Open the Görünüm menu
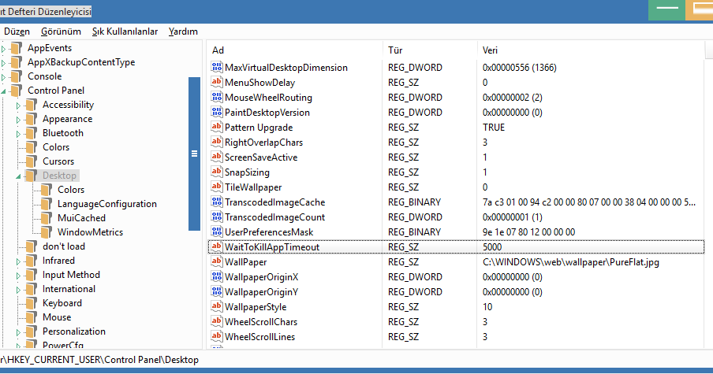 click(61, 31)
